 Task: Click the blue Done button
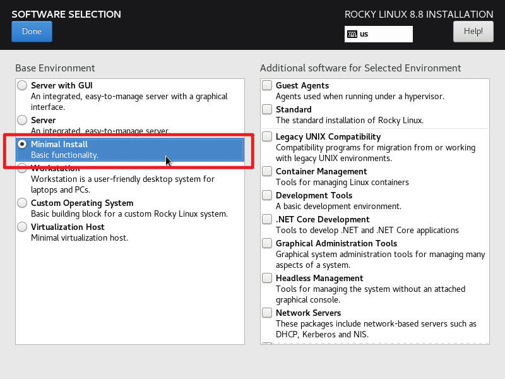coord(32,32)
